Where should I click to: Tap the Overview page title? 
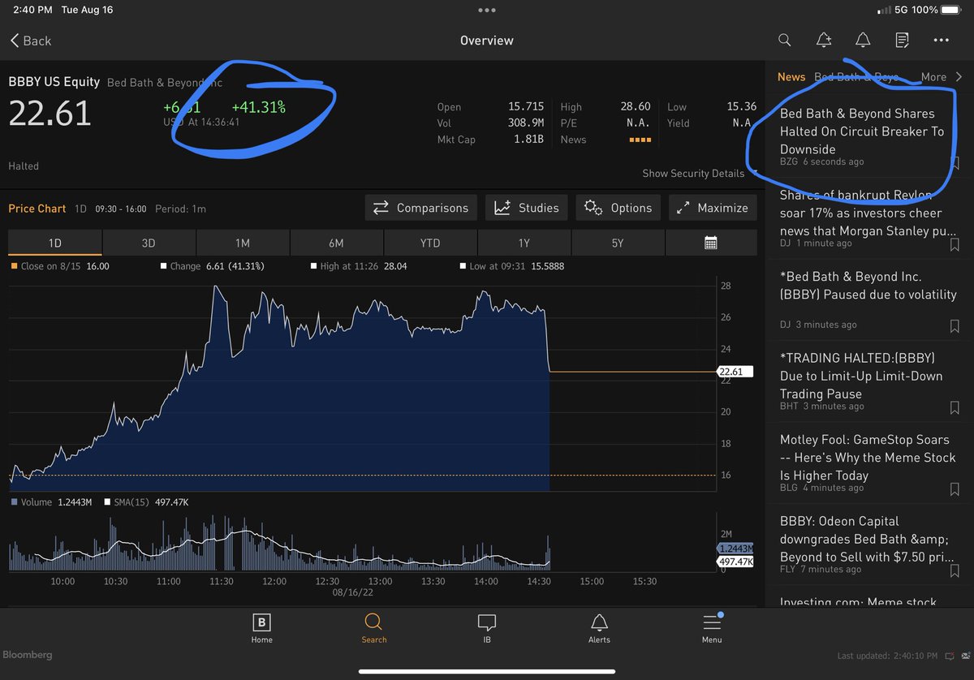coord(486,41)
